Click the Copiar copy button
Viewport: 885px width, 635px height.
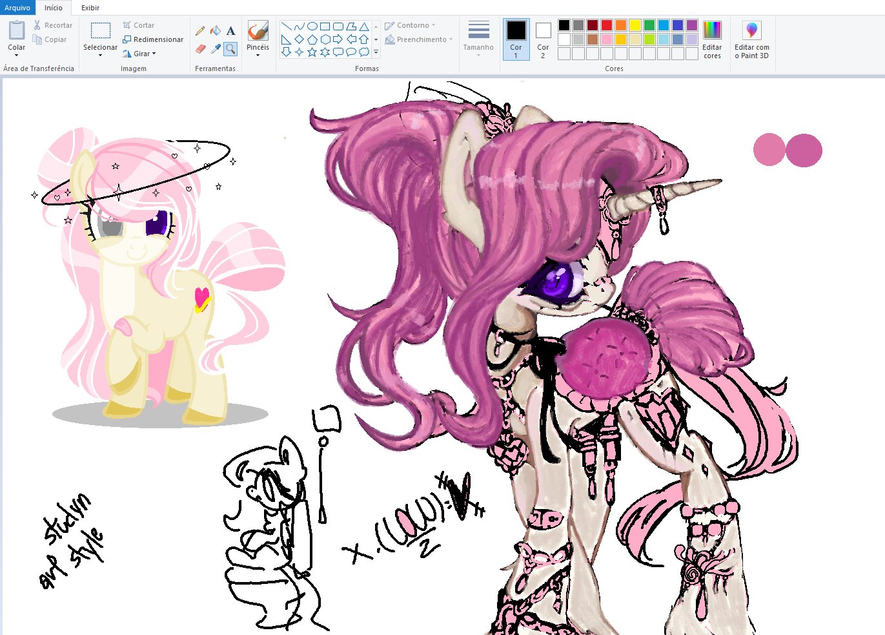pos(50,39)
